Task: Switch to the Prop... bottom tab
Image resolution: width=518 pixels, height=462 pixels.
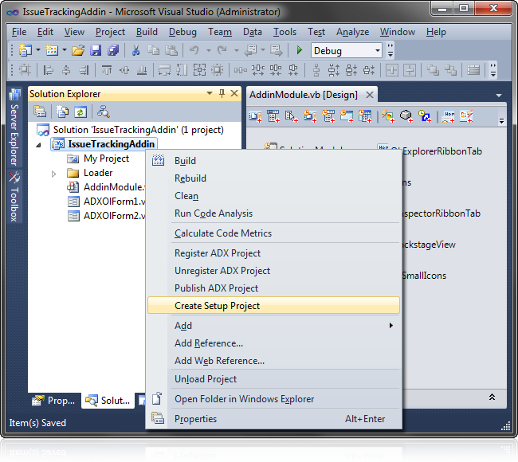Action: (54, 401)
